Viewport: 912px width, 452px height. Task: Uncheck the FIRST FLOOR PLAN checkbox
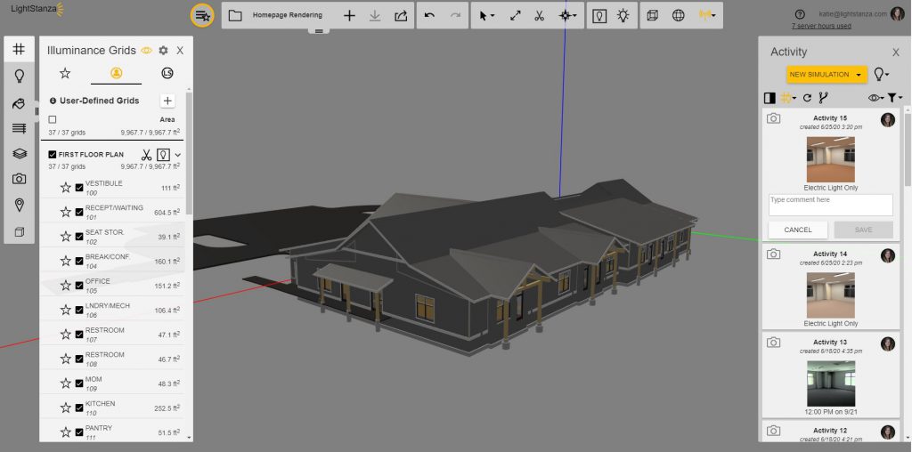click(x=52, y=155)
